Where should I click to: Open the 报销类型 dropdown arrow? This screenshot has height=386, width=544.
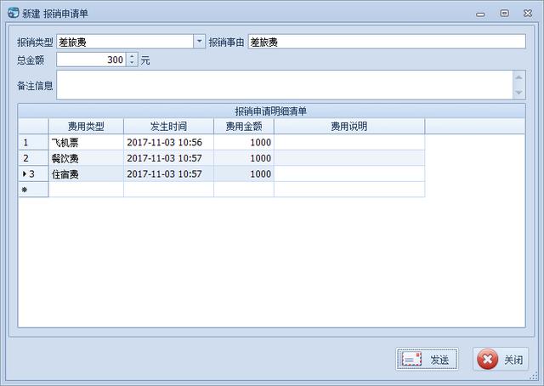click(199, 42)
